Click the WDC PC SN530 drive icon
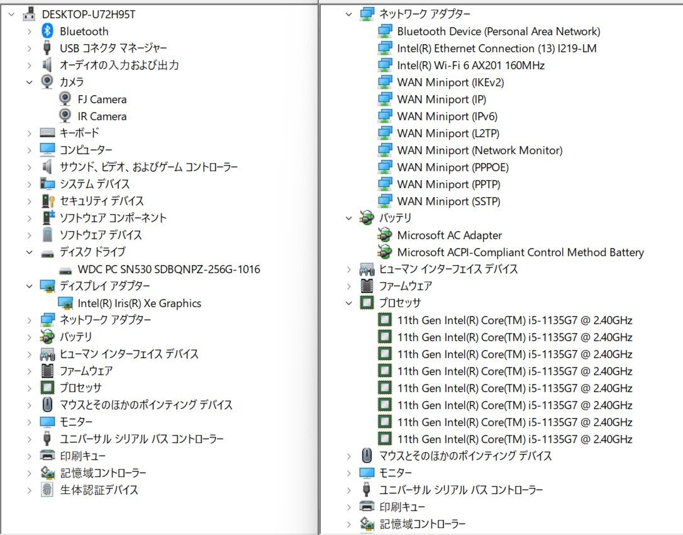This screenshot has height=535, width=683. click(65, 271)
